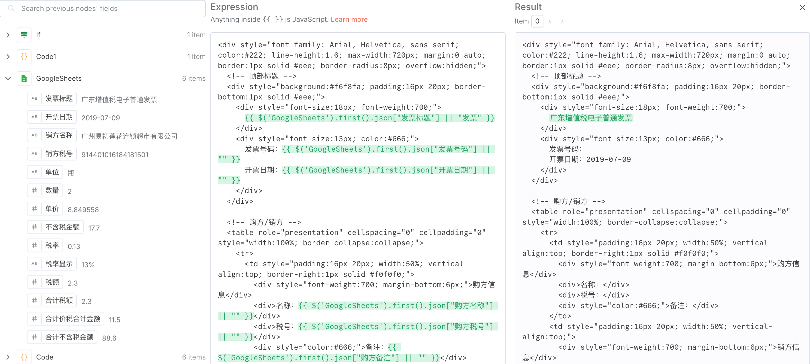Select the 销方名称 field pill
Image resolution: width=810 pixels, height=364 pixels.
(x=52, y=135)
